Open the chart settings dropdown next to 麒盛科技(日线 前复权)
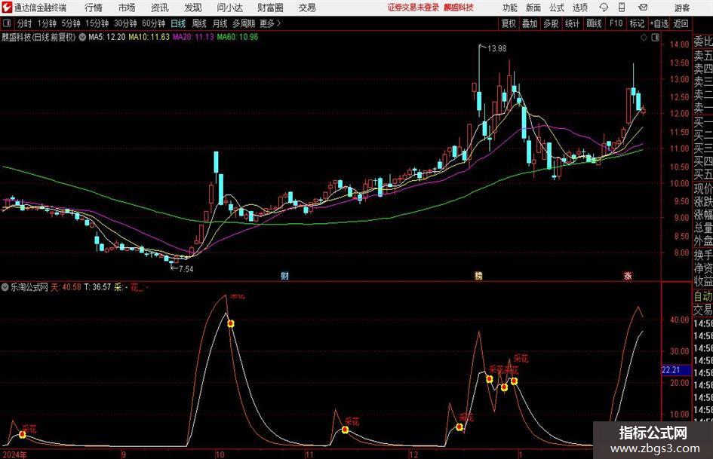713x459 pixels. tap(82, 37)
